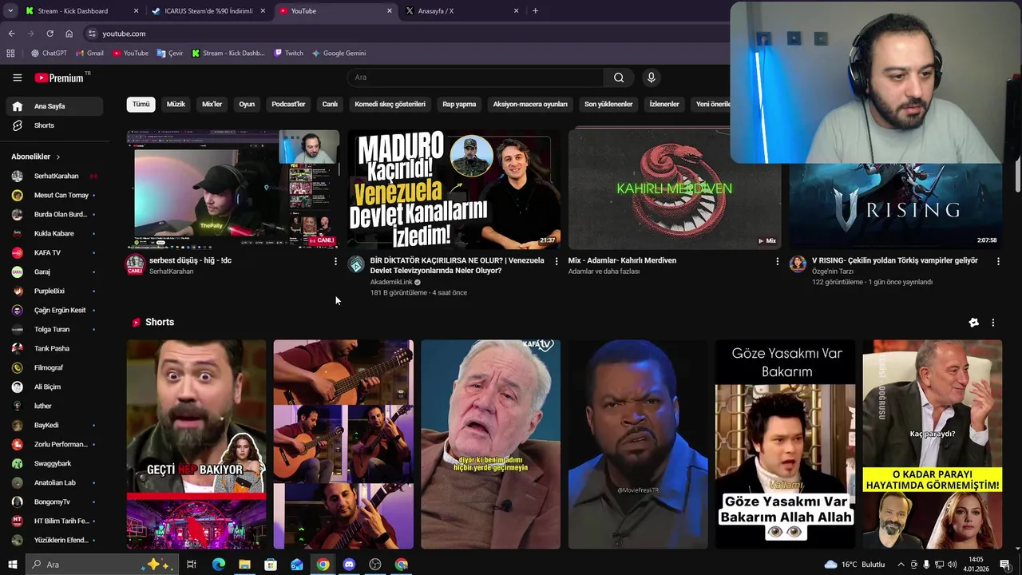The image size is (1022, 575).
Task: Select the 'Canlı' filter chip
Action: point(330,105)
